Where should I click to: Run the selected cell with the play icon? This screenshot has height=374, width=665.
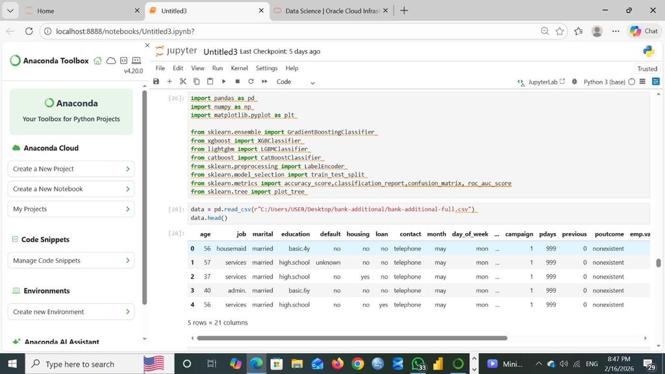[223, 81]
